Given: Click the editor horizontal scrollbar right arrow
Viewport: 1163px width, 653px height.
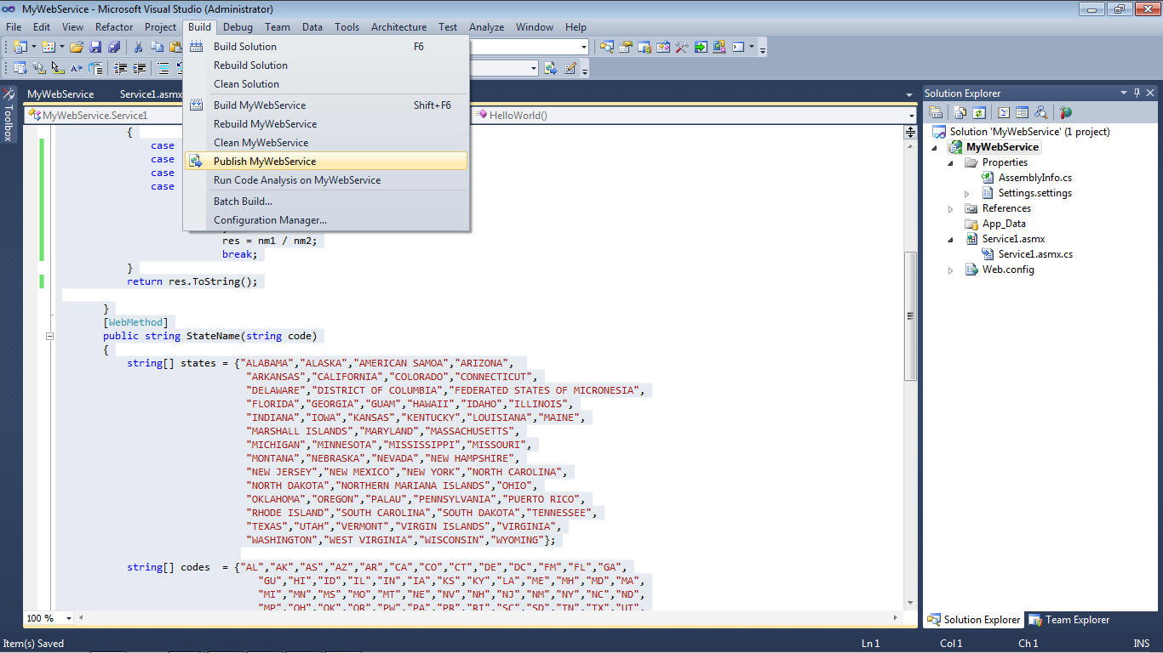Looking at the screenshot, I should point(896,618).
